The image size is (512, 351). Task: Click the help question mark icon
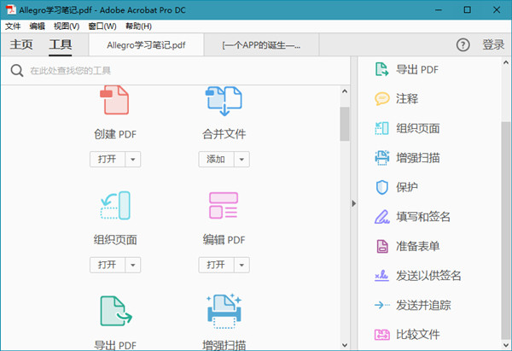click(x=463, y=44)
